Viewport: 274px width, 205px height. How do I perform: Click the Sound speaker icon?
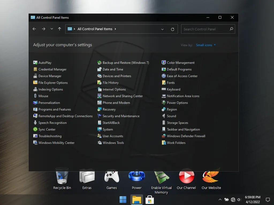pyautogui.click(x=164, y=116)
